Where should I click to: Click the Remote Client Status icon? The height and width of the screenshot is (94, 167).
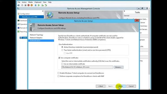tap(19, 28)
